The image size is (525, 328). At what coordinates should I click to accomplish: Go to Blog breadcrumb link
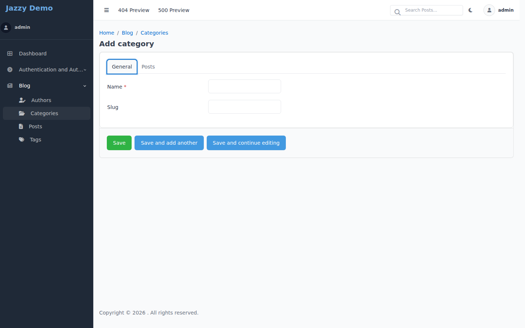(x=127, y=33)
